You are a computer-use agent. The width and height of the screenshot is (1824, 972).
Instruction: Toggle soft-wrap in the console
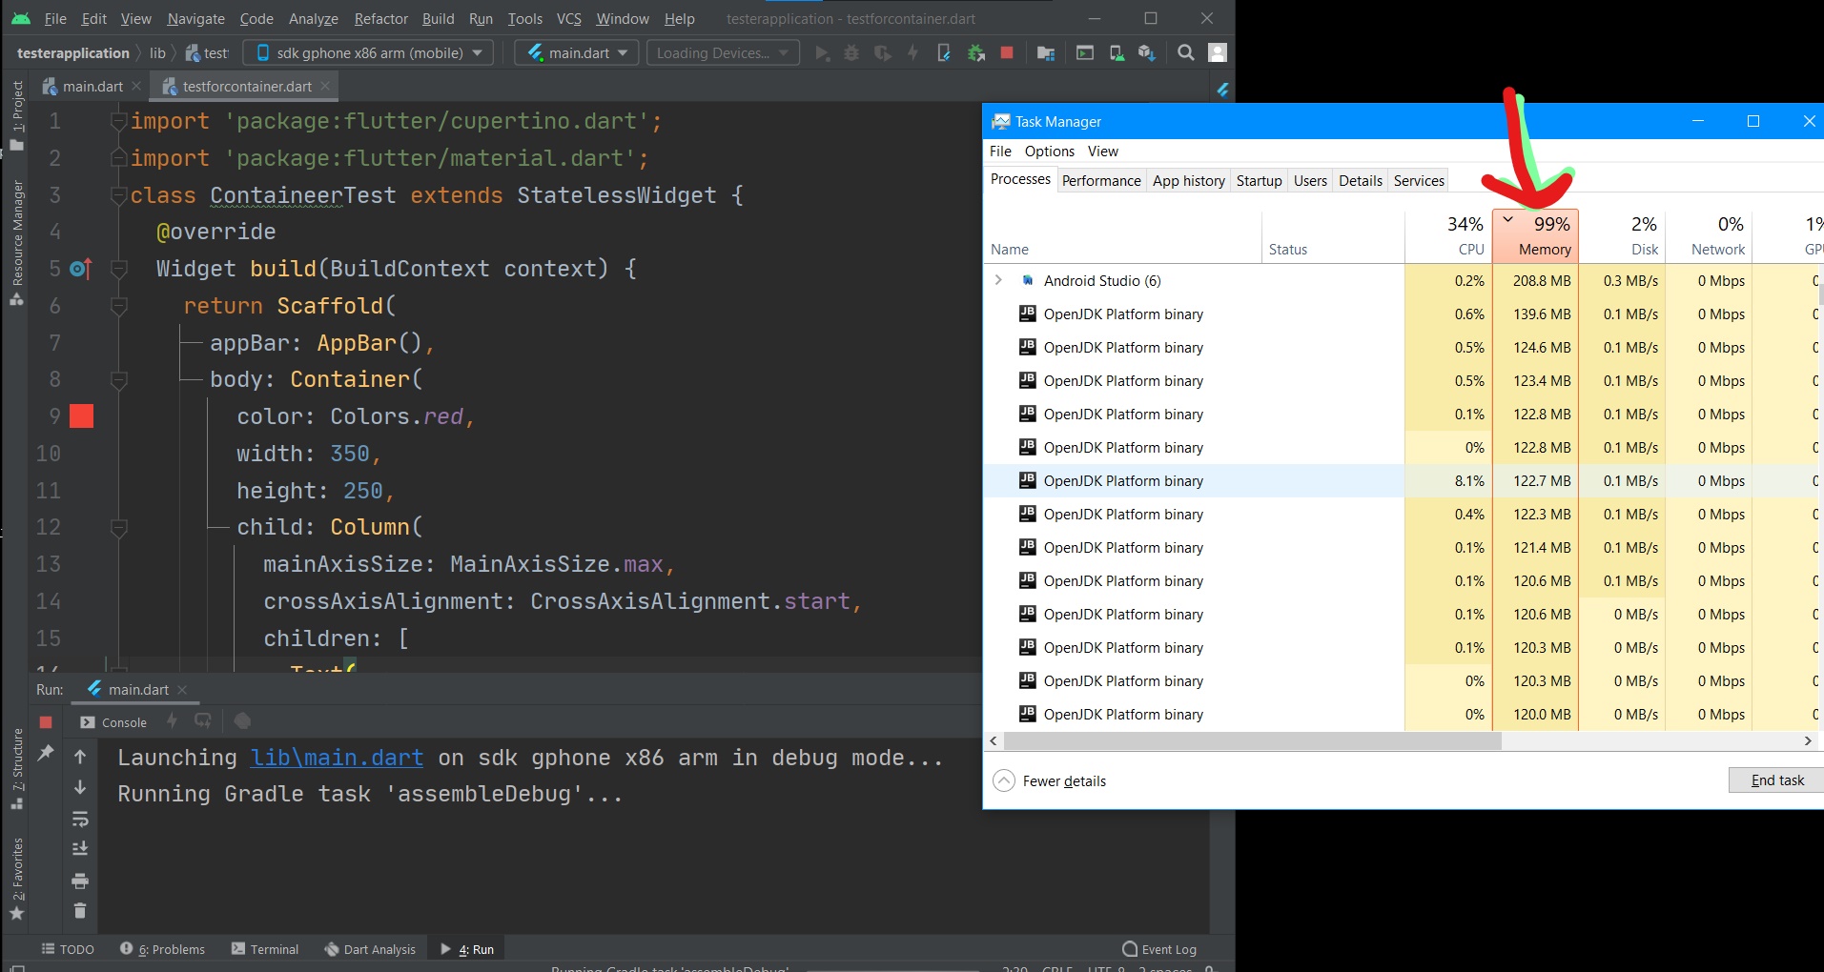pos(80,820)
